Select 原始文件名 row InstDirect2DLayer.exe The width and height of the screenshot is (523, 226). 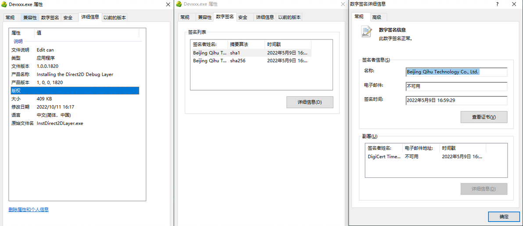75,123
